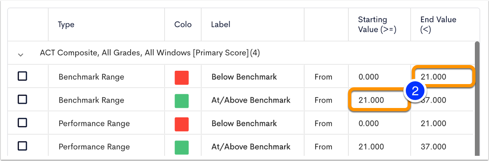Edit the Below Benchmark label in Benchmark Range row

click(244, 77)
